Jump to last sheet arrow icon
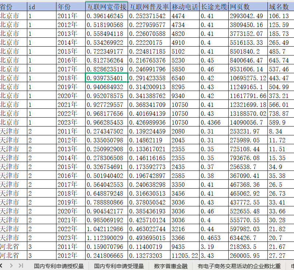Viewport: 294px width, 270px height. (x=21, y=265)
